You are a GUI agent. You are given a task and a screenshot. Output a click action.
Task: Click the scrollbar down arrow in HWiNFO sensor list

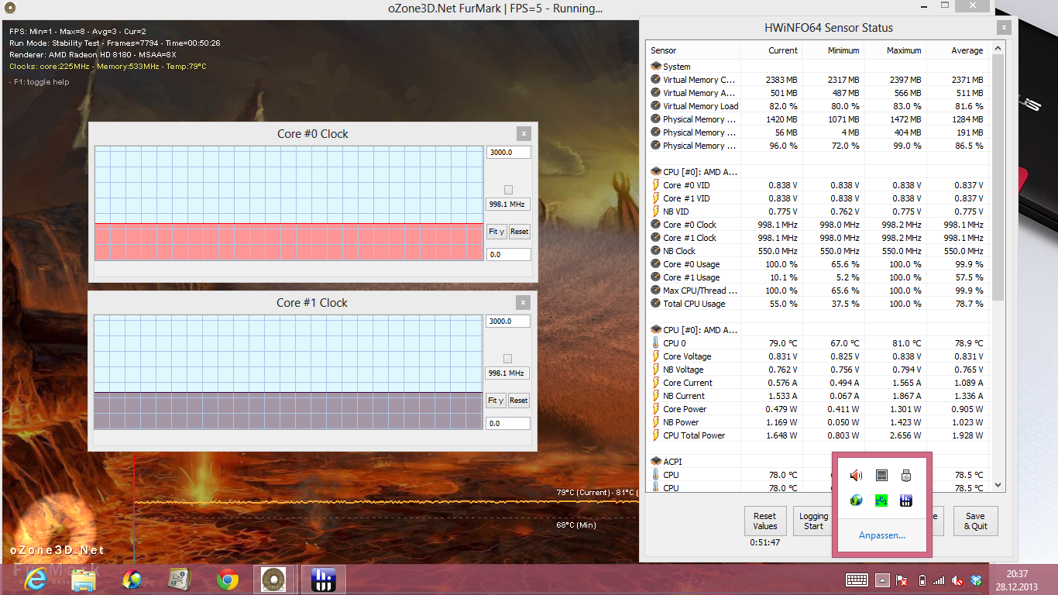tap(998, 485)
